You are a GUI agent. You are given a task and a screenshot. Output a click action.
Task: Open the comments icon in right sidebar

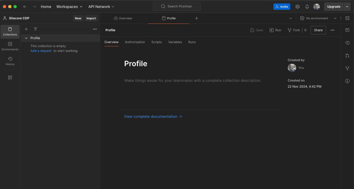(x=347, y=30)
